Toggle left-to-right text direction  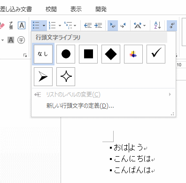pos(113,25)
